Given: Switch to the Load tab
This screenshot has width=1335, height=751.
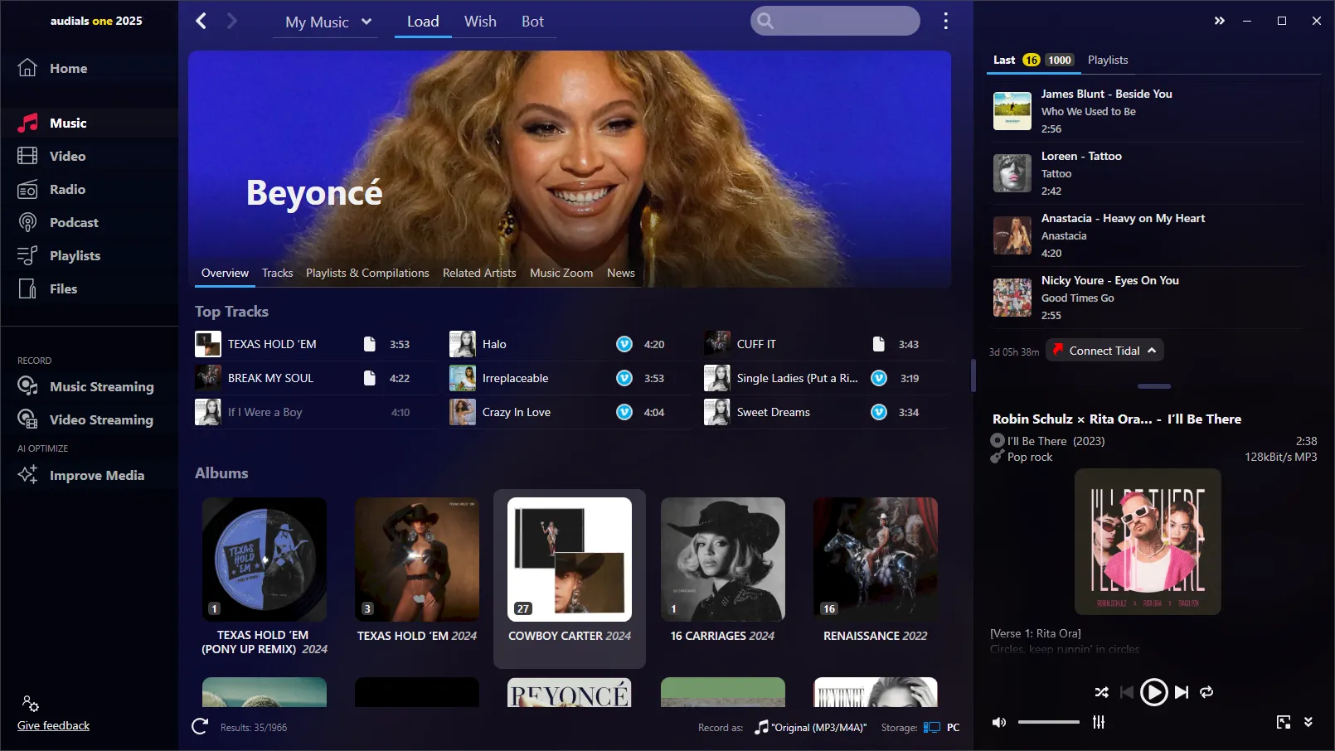Looking at the screenshot, I should pos(423,22).
